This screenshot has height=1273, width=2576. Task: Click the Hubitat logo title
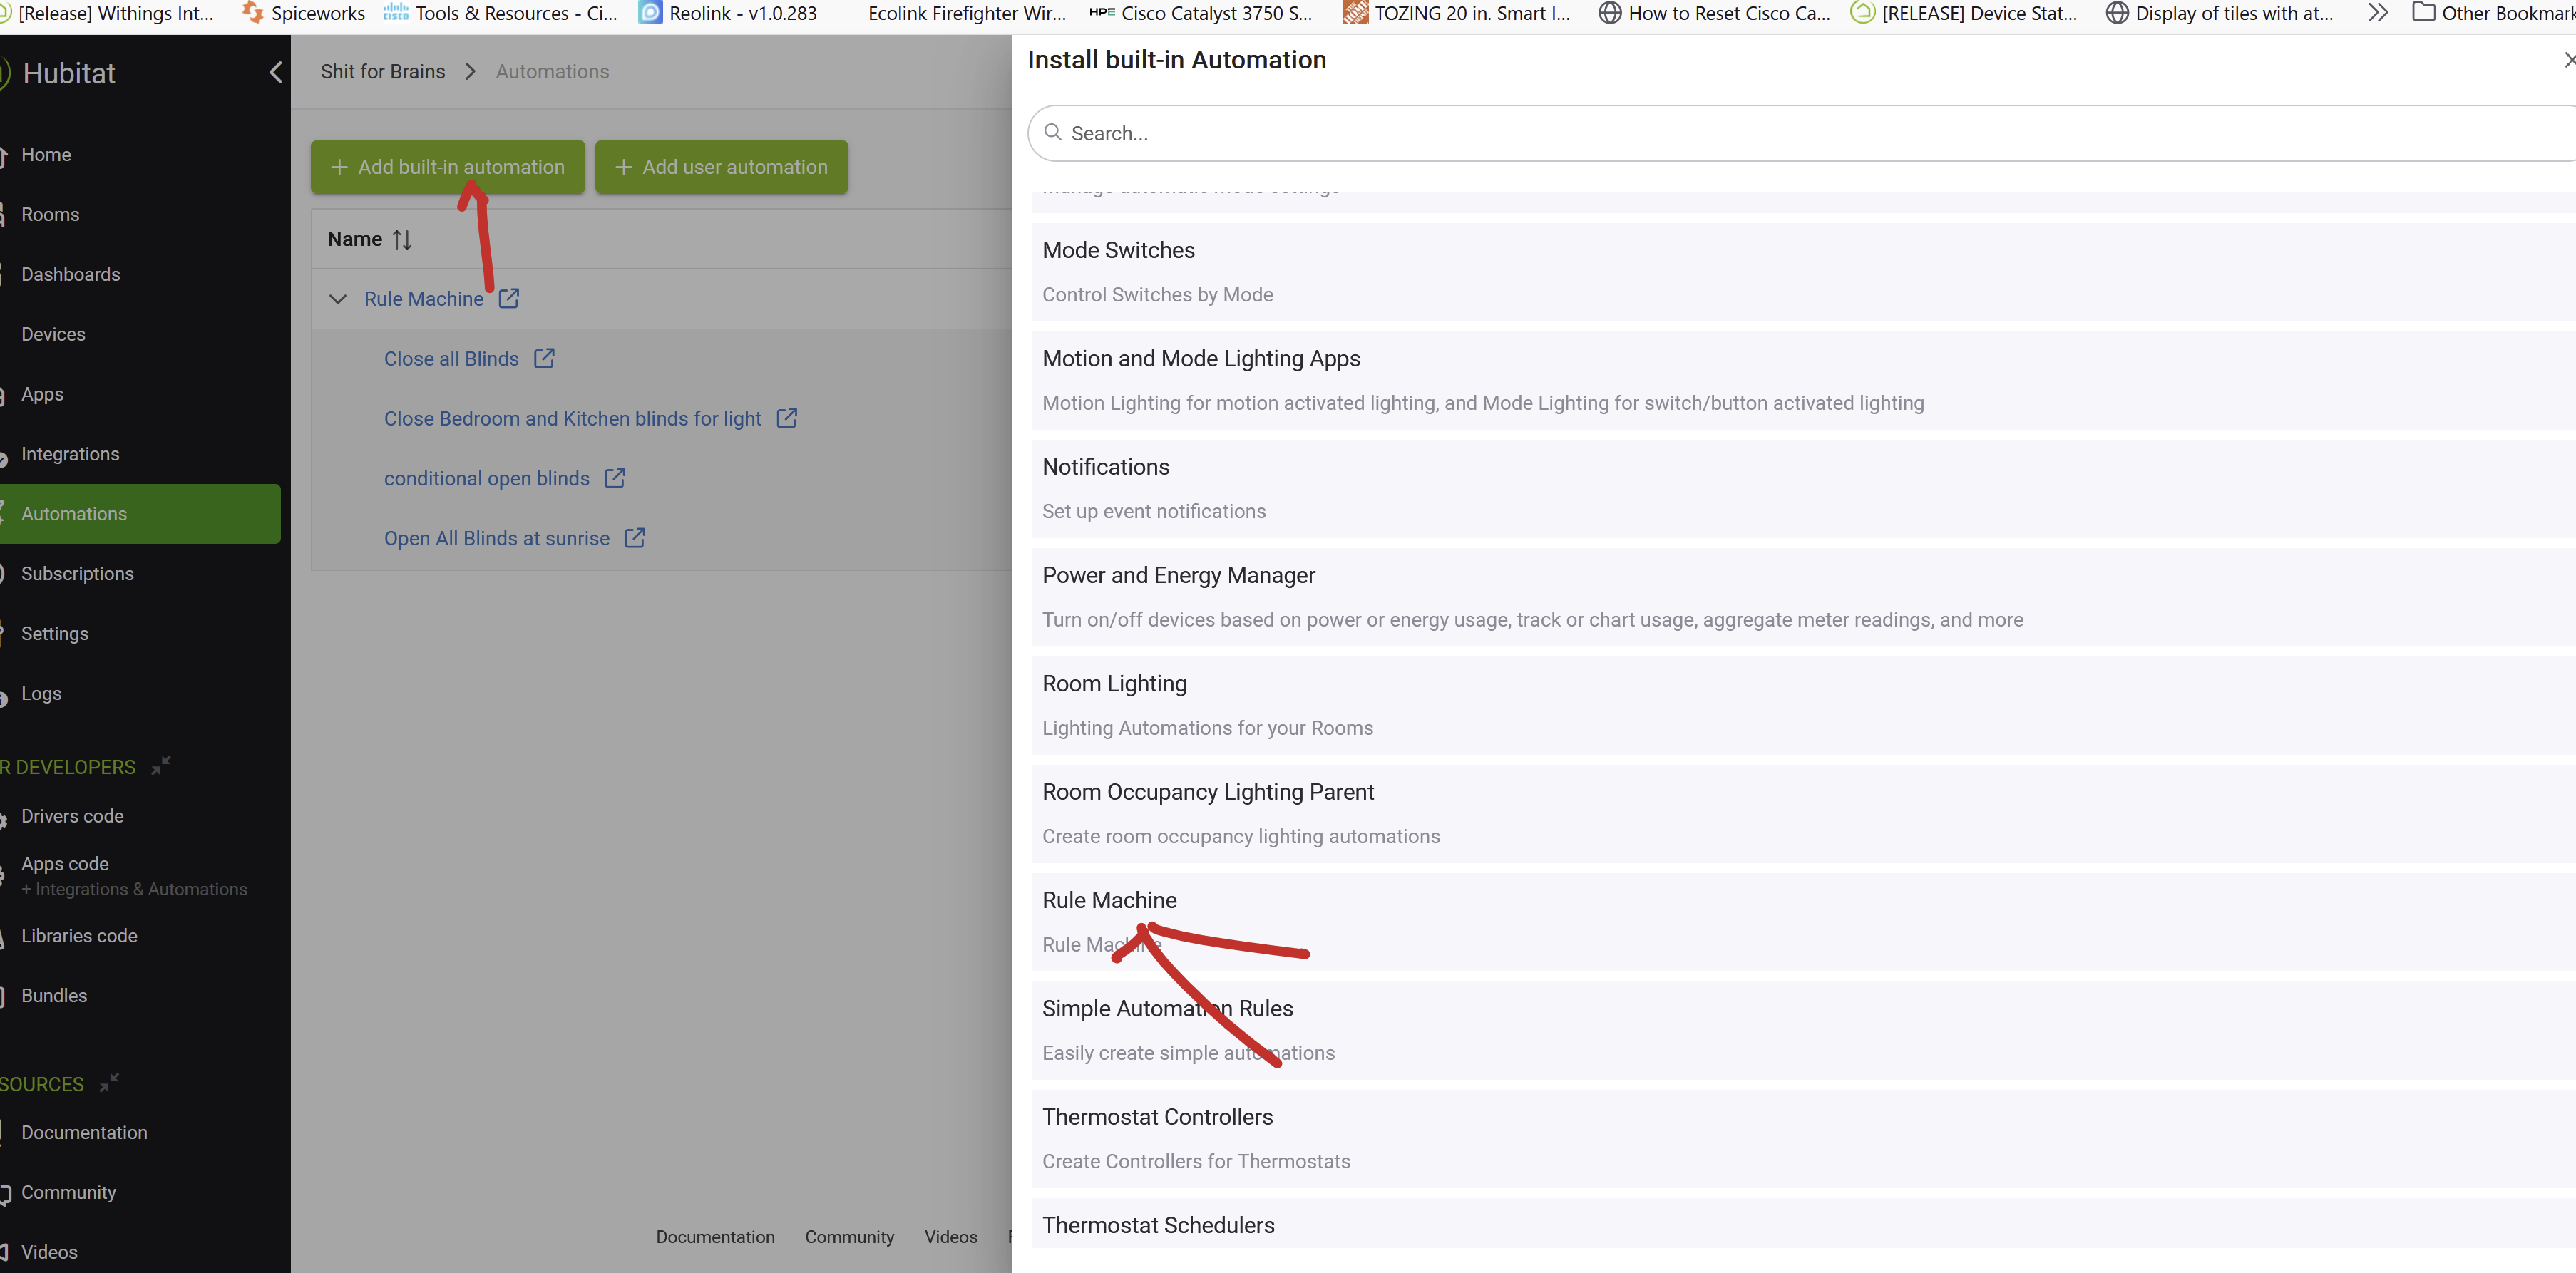(x=69, y=73)
